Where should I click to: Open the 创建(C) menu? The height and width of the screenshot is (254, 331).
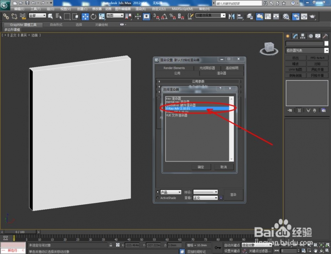pos(82,9)
